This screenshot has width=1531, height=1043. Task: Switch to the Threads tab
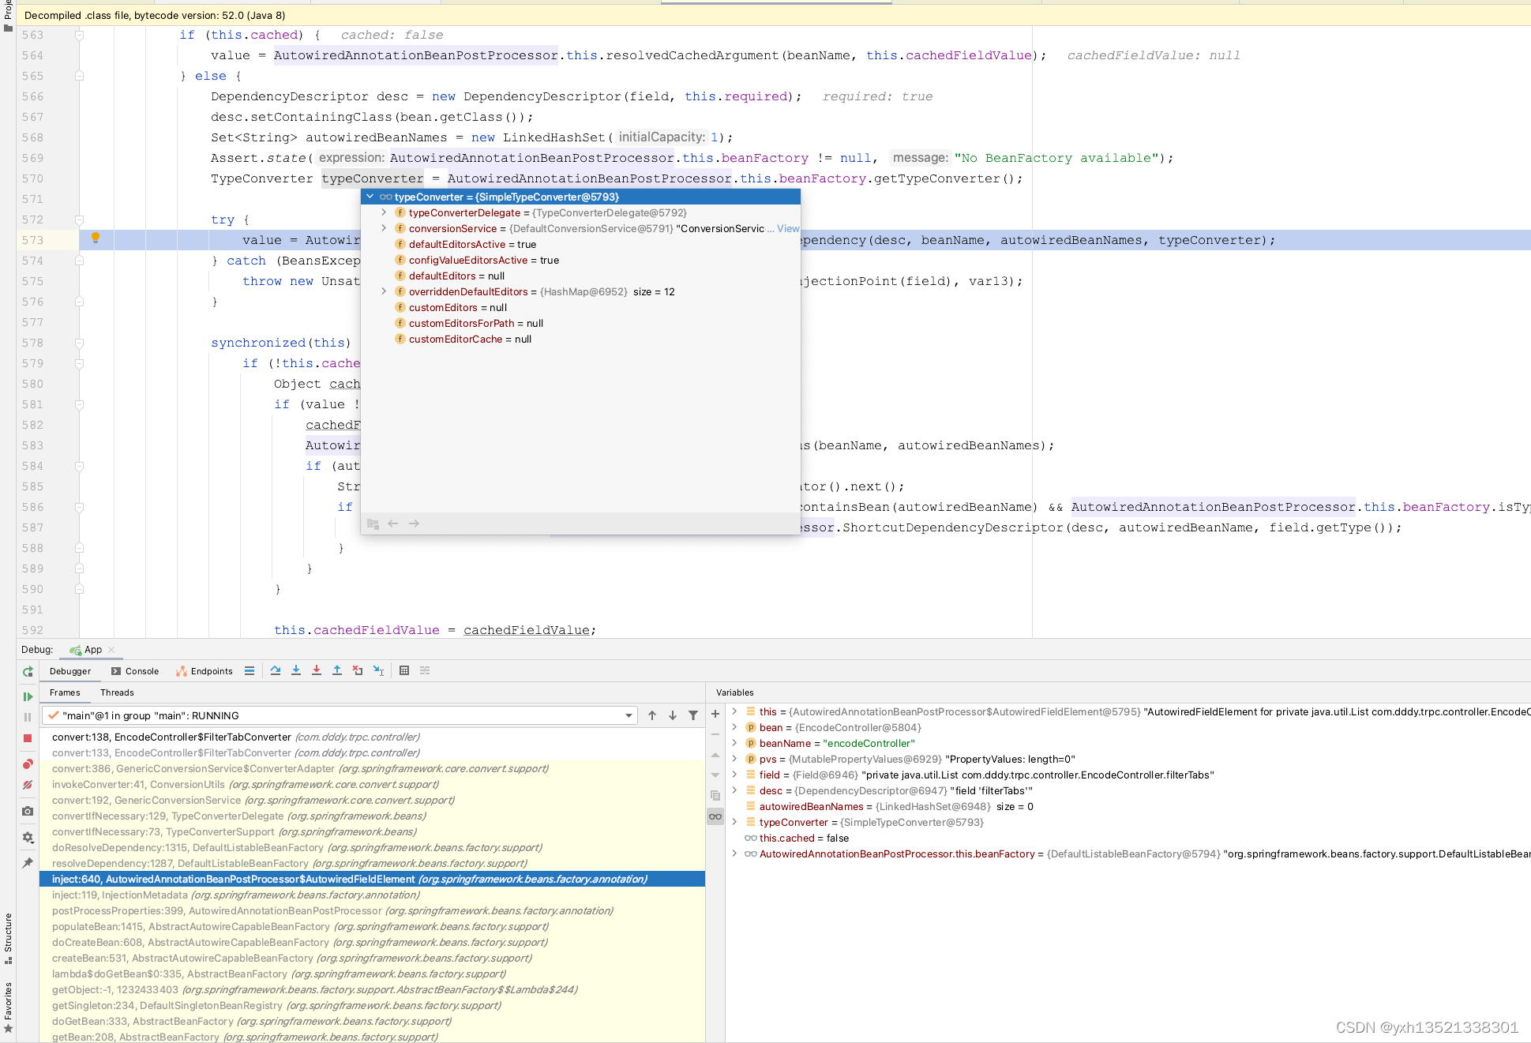coord(117,692)
